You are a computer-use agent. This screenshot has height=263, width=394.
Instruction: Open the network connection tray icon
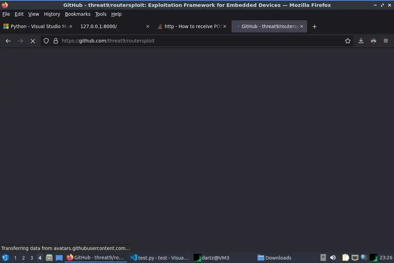click(355, 258)
